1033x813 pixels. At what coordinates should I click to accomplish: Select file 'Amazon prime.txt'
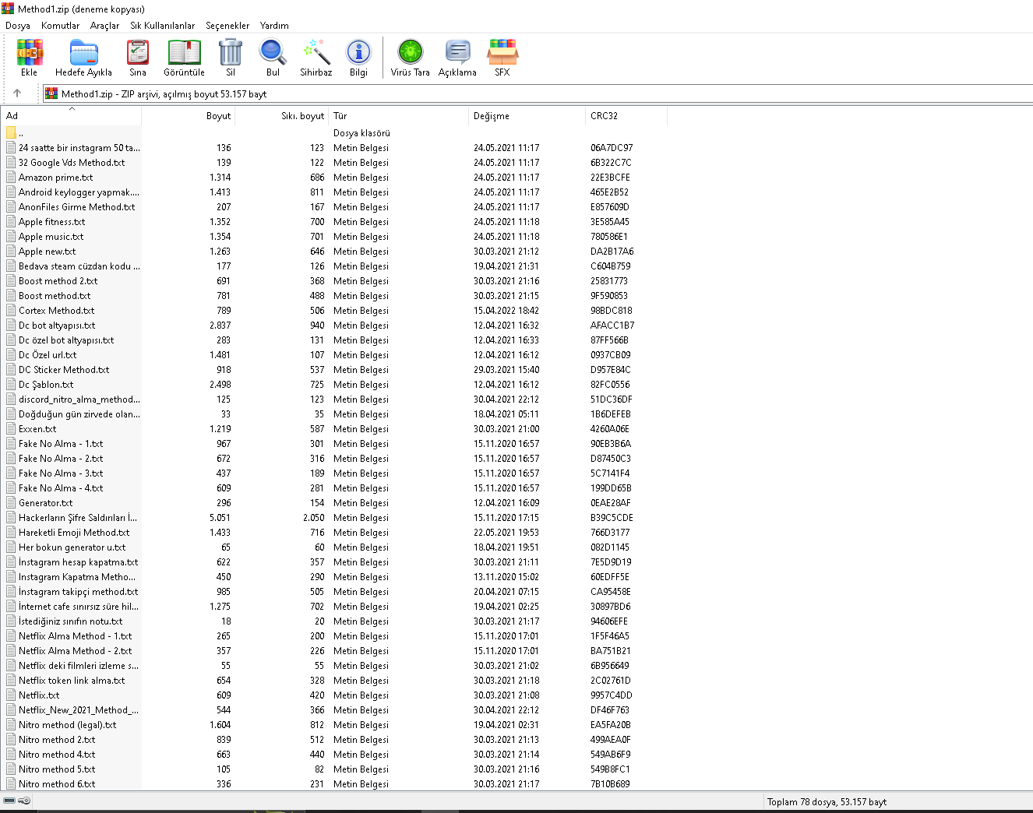coord(55,178)
